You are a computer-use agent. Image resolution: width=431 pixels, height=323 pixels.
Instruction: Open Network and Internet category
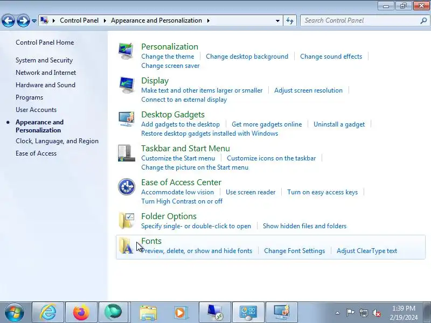point(46,73)
